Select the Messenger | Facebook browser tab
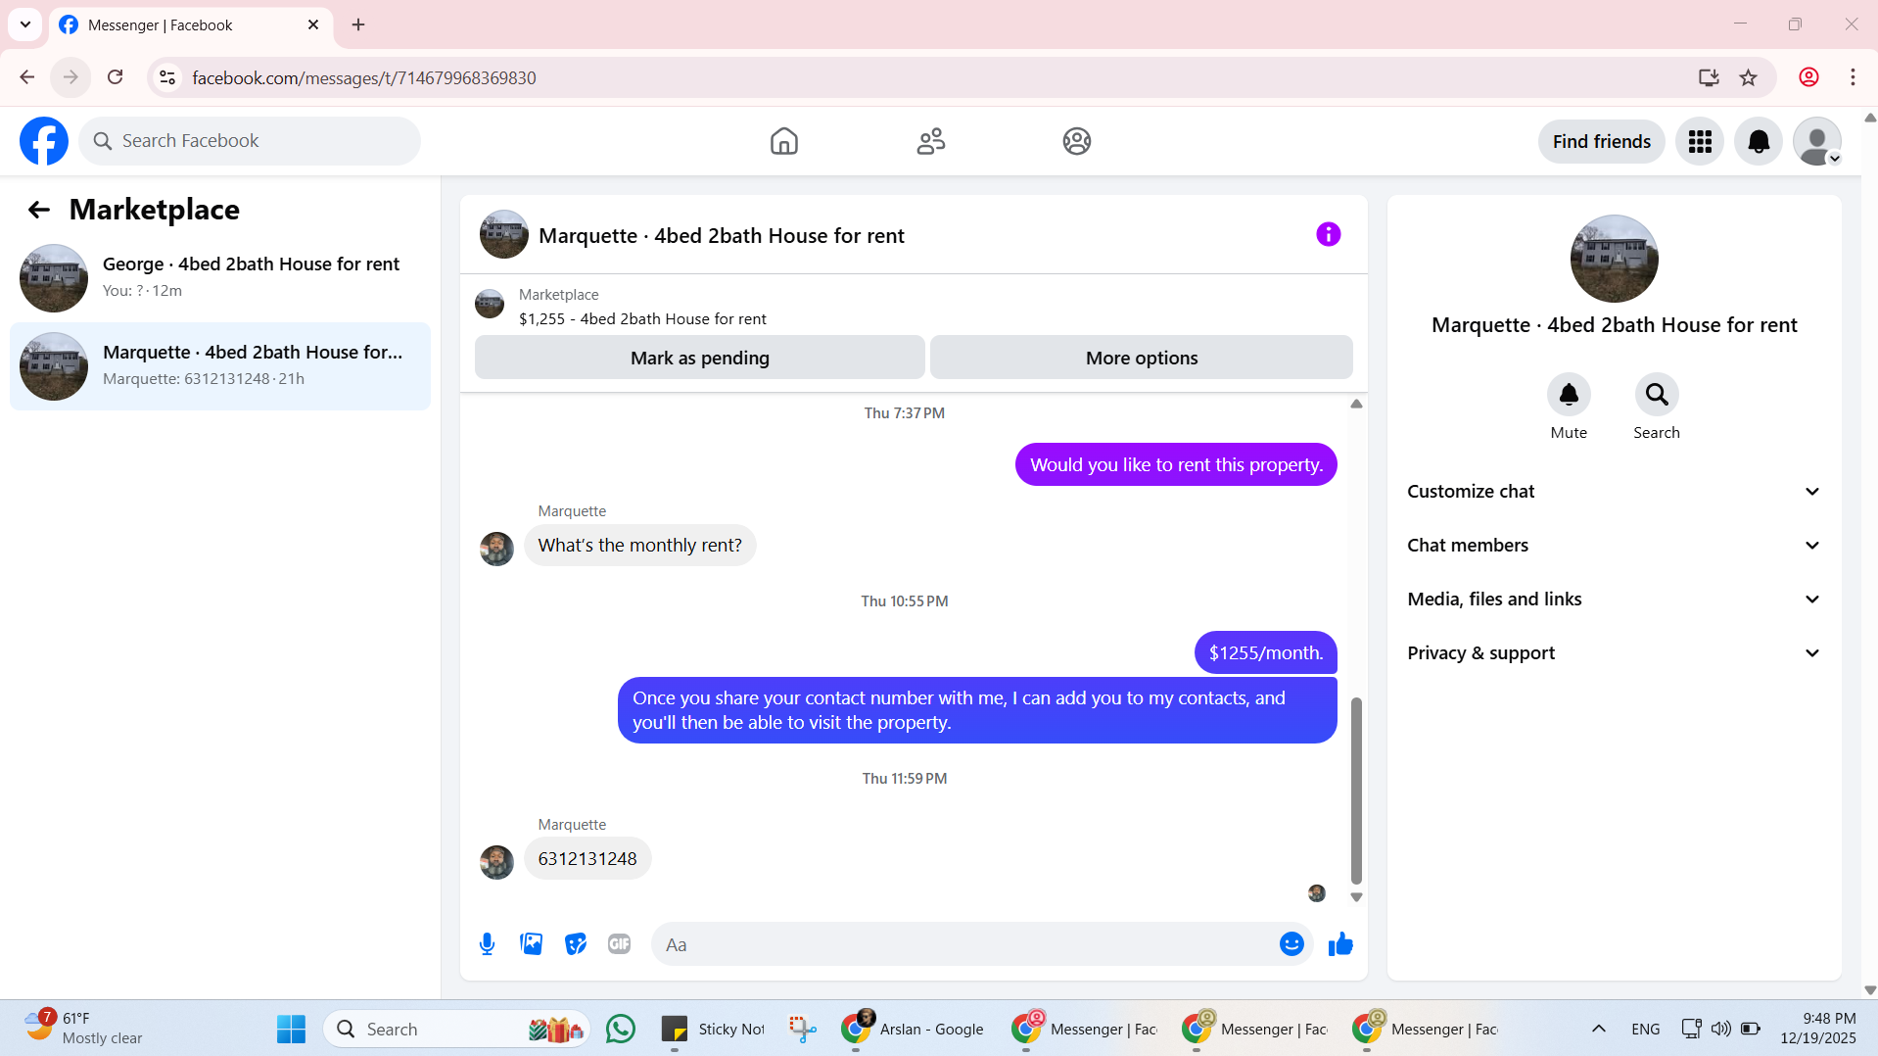The height and width of the screenshot is (1056, 1878). [191, 25]
